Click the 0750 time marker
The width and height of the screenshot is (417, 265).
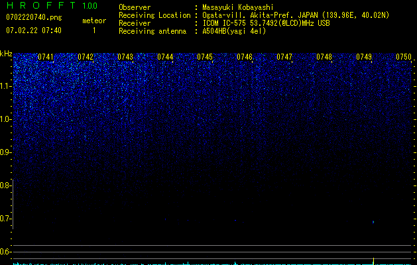[404, 57]
